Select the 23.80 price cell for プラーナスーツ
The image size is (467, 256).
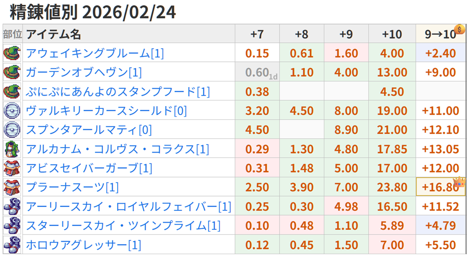click(392, 187)
